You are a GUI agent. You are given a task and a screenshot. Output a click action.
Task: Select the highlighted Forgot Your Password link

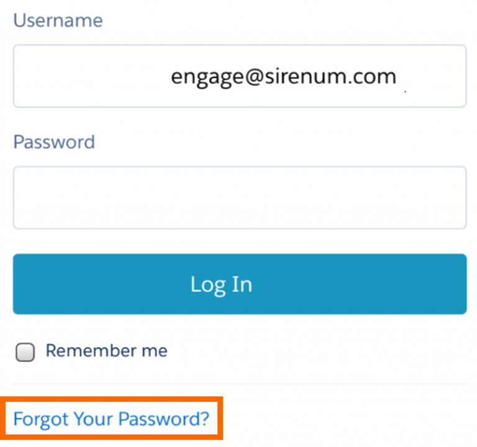112,418
